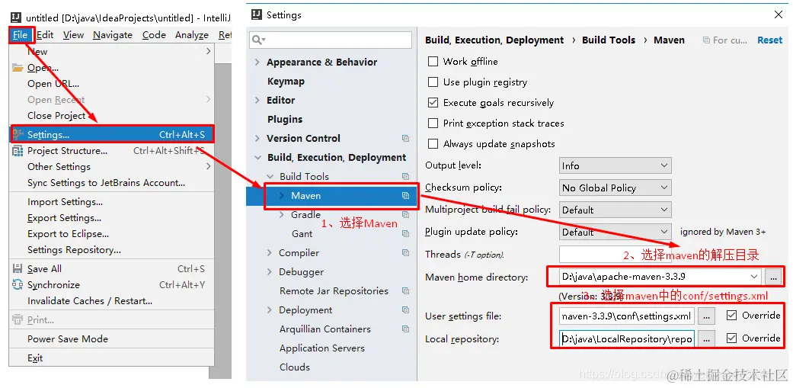Select Plugins in settings tree

click(x=285, y=120)
